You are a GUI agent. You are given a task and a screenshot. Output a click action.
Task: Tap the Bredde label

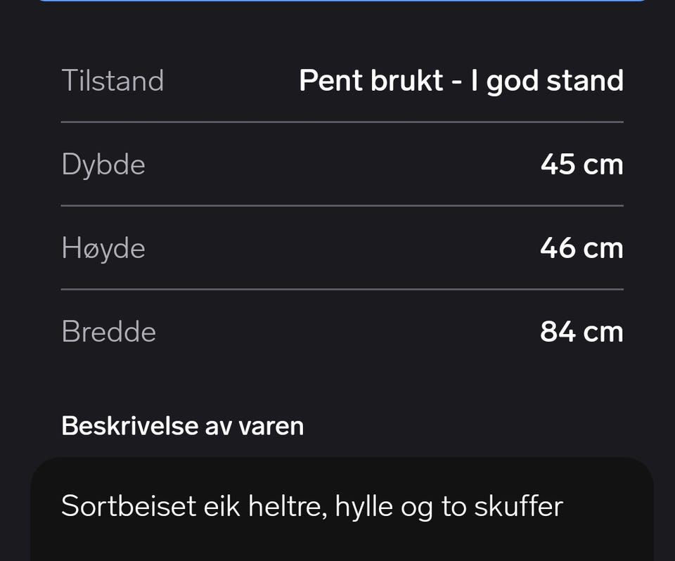click(x=108, y=332)
